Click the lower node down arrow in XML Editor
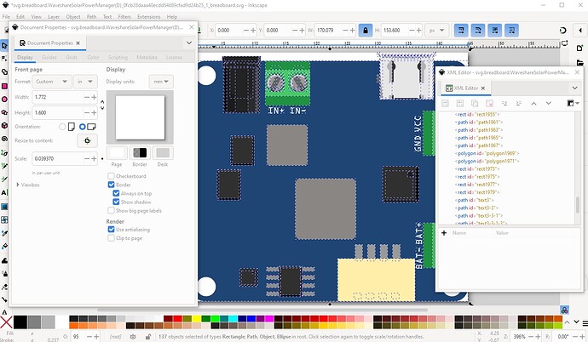588x342 pixels. coord(548,103)
